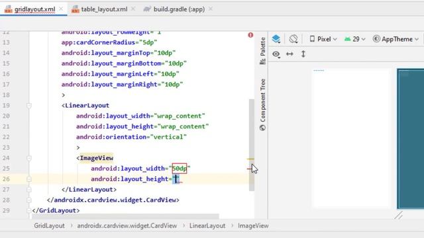This screenshot has width=424, height=238.
Task: Click the editor horizontal scrollbar
Action: click(125, 216)
